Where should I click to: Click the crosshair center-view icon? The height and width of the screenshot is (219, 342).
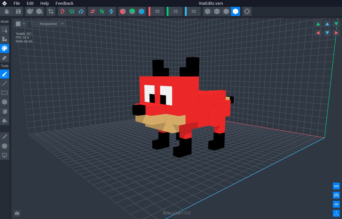pos(247,12)
